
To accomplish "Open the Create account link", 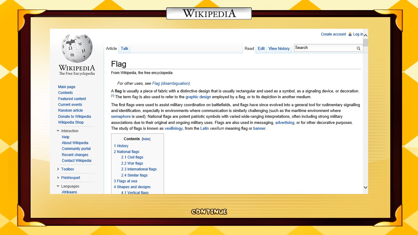I will point(333,34).
